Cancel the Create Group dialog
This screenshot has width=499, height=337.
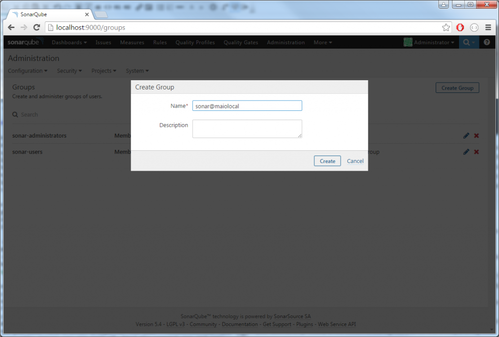pos(355,161)
